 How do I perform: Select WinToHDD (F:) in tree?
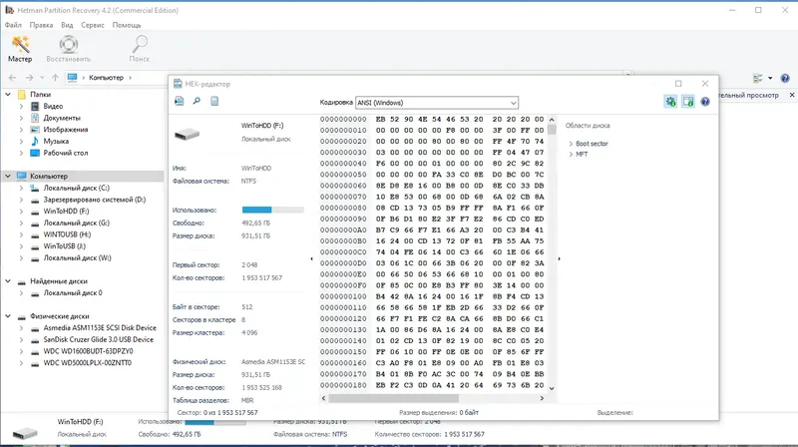tap(66, 211)
